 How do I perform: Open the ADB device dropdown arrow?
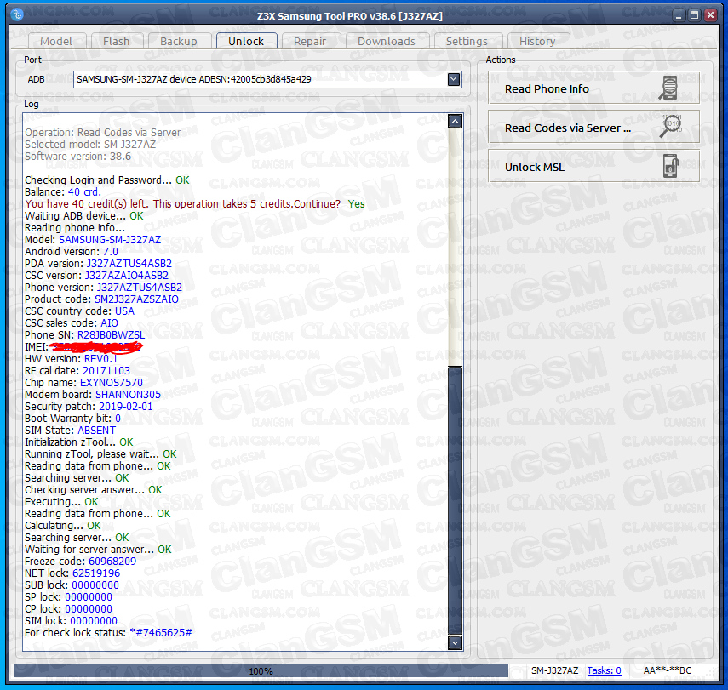click(x=454, y=79)
